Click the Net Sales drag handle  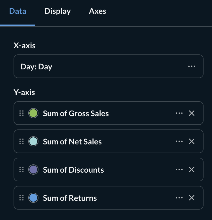pos(21,141)
